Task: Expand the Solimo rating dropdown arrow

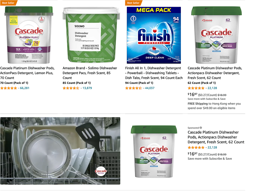Action: coord(81,88)
